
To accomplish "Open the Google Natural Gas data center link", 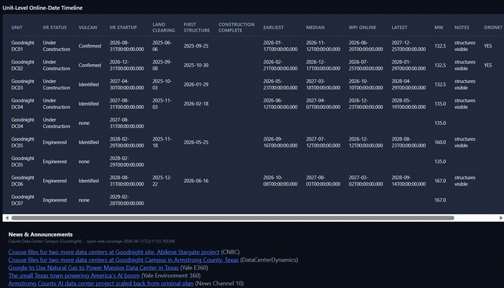I will point(93,268).
